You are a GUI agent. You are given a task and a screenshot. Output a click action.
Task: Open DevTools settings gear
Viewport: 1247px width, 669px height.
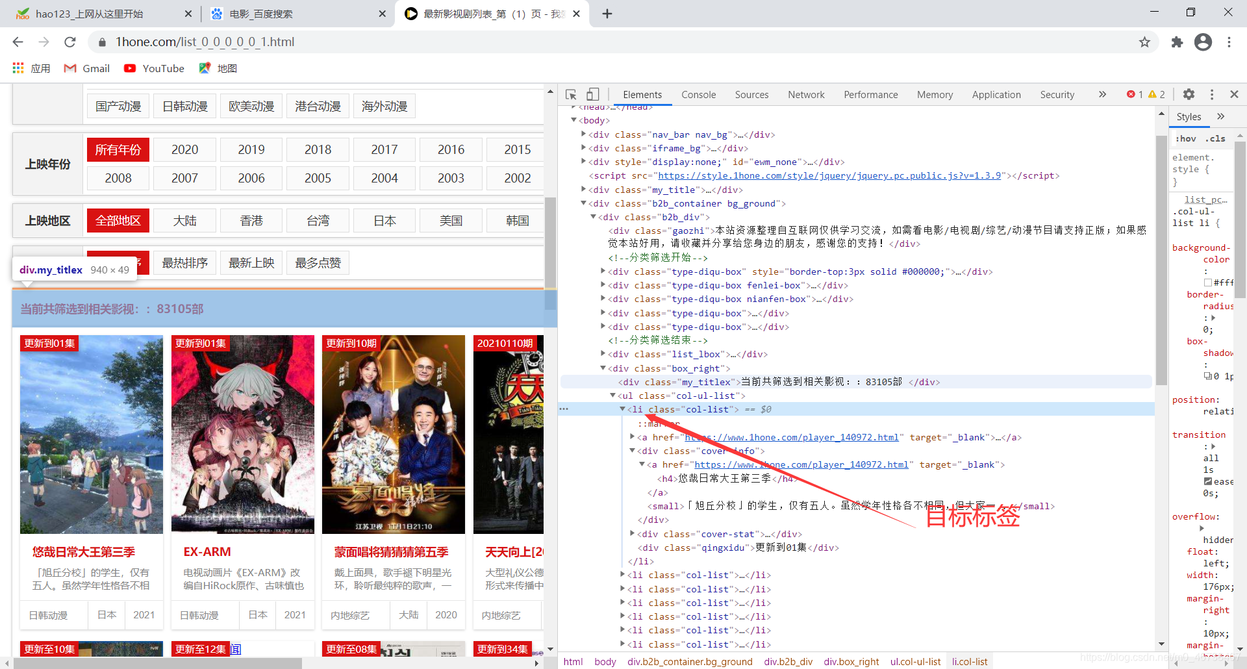pyautogui.click(x=1189, y=94)
